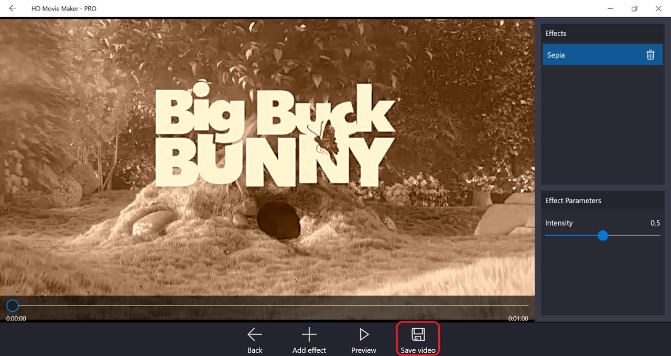Screen dimensions: 671x356
Task: Click the Intensity value 0.5
Action: [x=655, y=223]
